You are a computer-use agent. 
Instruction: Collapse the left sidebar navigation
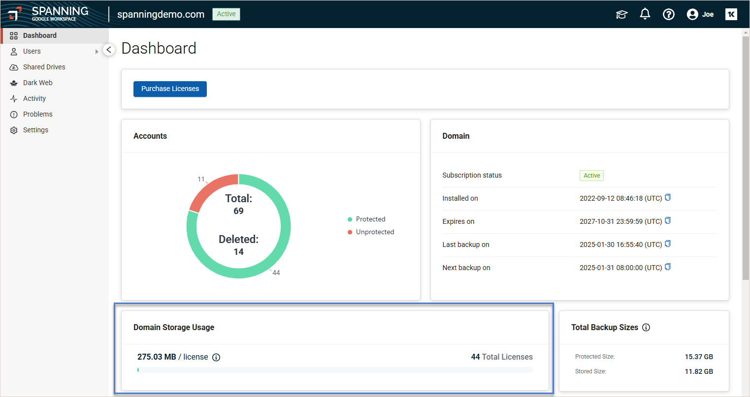click(109, 50)
